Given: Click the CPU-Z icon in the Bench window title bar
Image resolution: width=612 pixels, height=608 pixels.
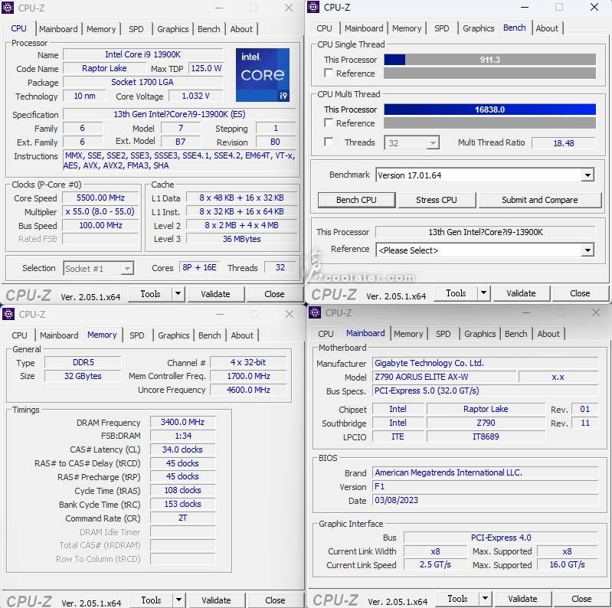Looking at the screenshot, I should pos(314,8).
